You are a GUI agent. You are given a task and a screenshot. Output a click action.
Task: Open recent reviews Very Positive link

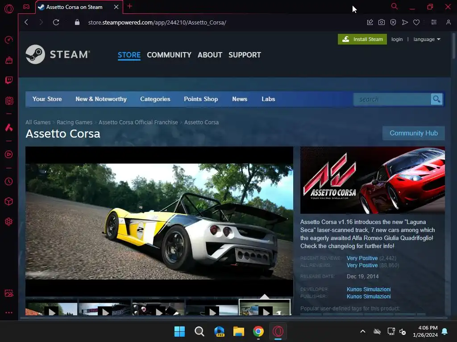point(362,258)
